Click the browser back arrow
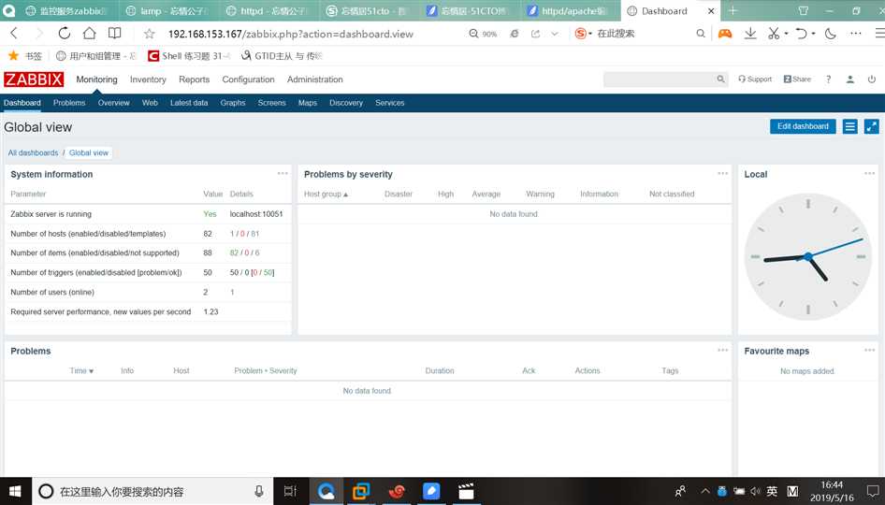Image resolution: width=885 pixels, height=505 pixels. [14, 34]
